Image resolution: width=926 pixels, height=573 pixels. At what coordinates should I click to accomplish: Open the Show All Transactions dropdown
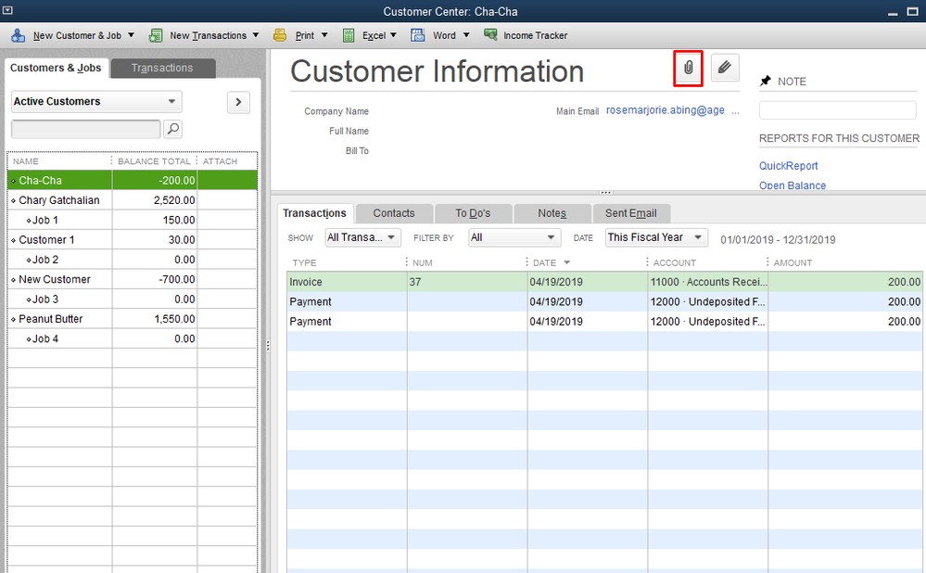362,237
